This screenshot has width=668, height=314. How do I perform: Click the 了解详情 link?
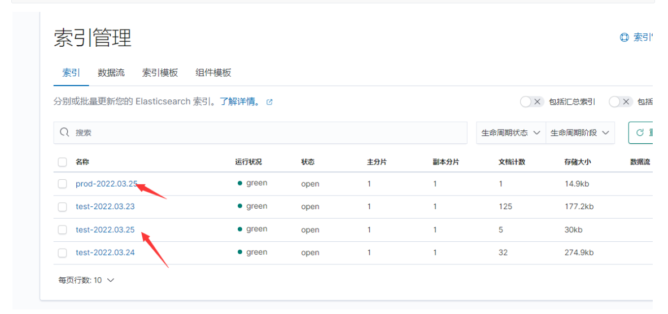pos(240,102)
